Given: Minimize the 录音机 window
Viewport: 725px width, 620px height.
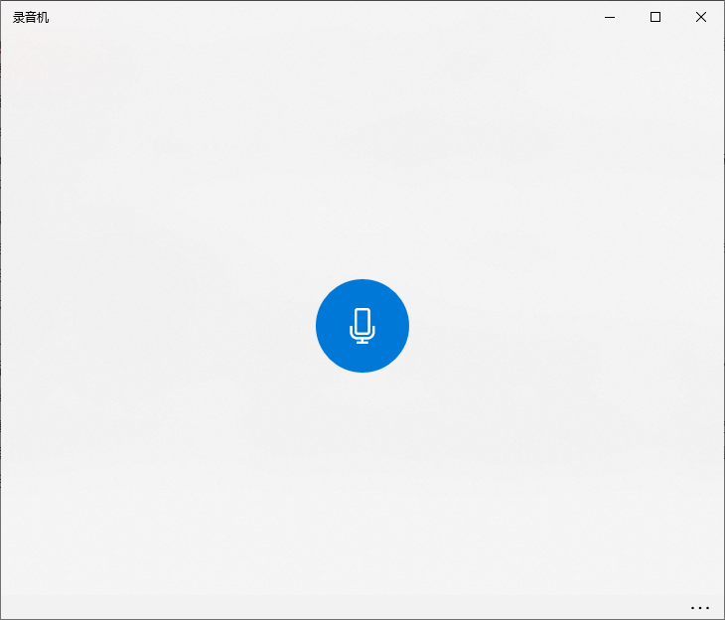Looking at the screenshot, I should click(610, 17).
